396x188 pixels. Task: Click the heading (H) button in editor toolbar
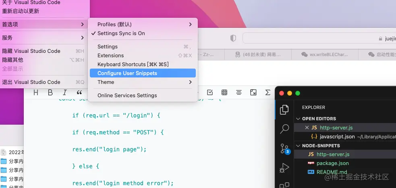point(36,93)
